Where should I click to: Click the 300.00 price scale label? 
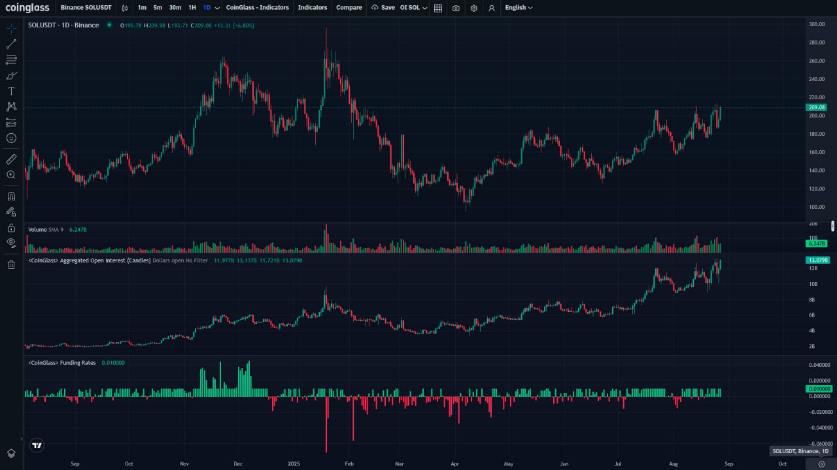[817, 24]
